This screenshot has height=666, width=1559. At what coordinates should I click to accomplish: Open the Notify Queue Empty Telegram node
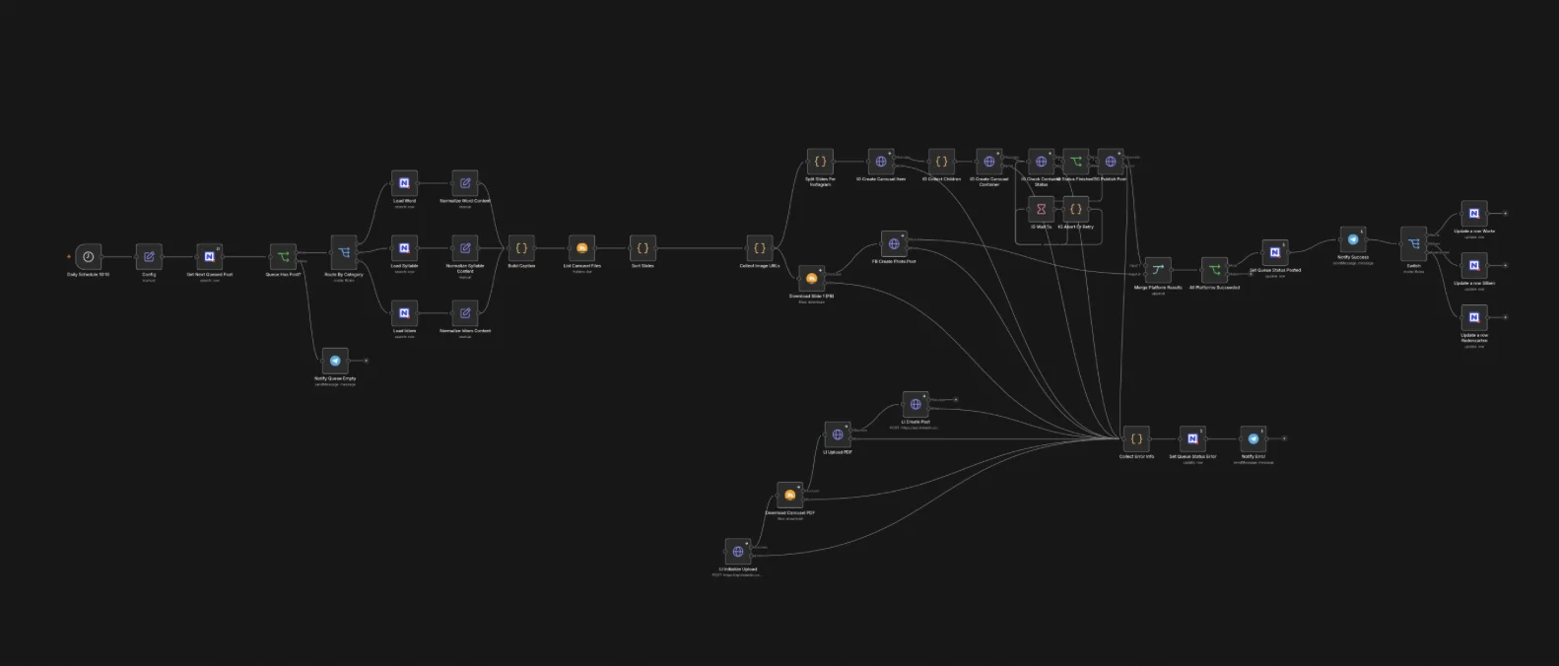click(x=335, y=361)
